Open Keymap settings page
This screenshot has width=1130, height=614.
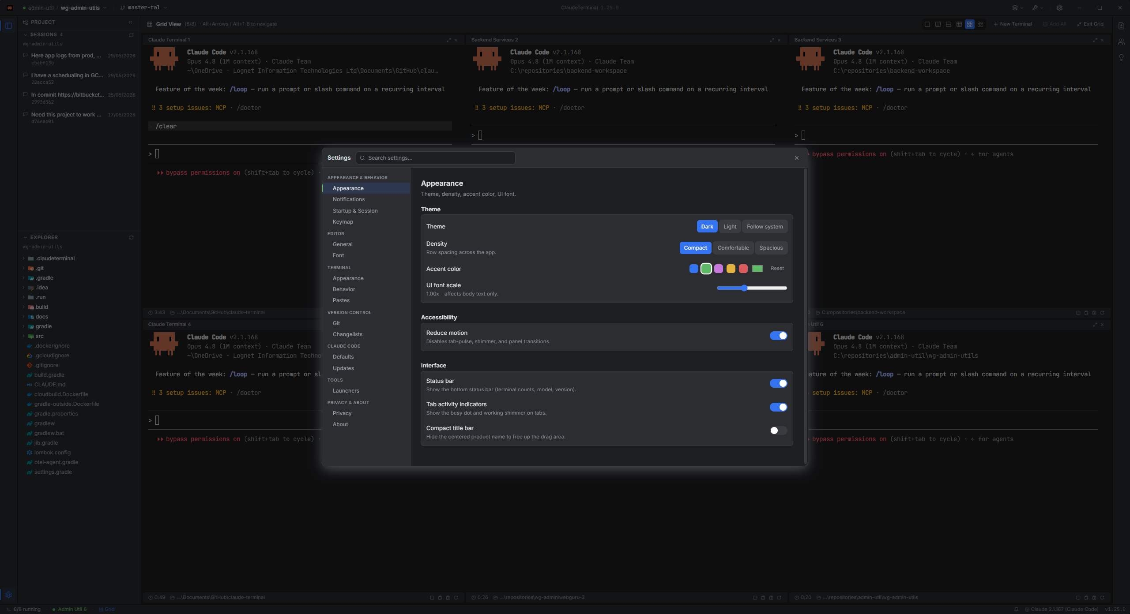[x=366, y=222]
